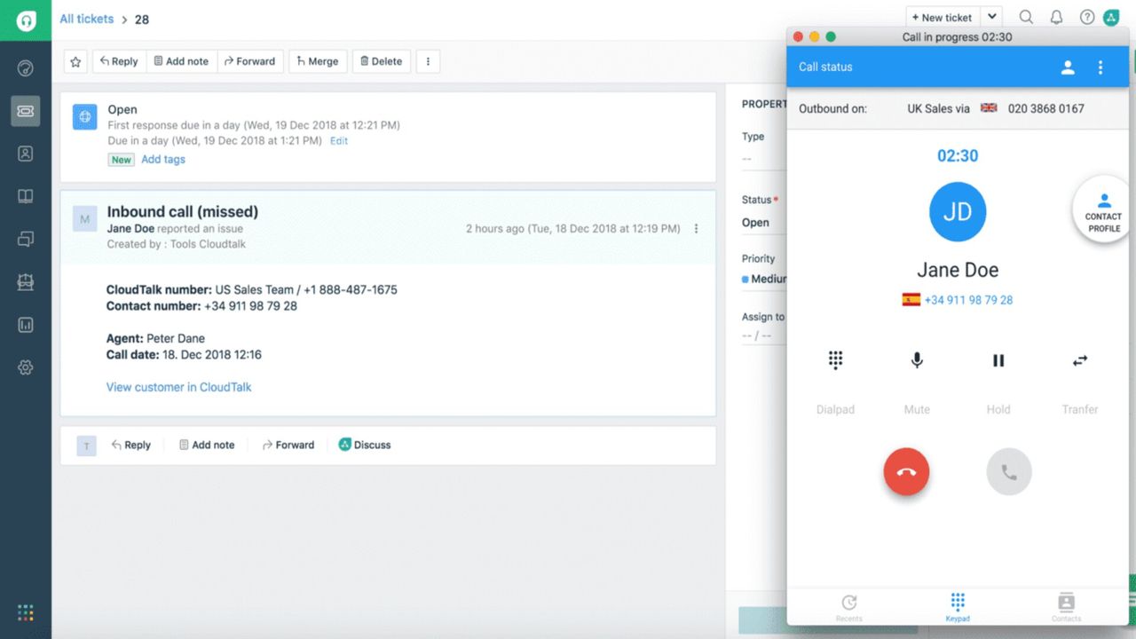
Task: Open the app switcher grid icon
Action: [x=26, y=612]
